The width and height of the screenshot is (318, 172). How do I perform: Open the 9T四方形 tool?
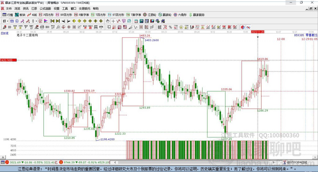coord(116,15)
